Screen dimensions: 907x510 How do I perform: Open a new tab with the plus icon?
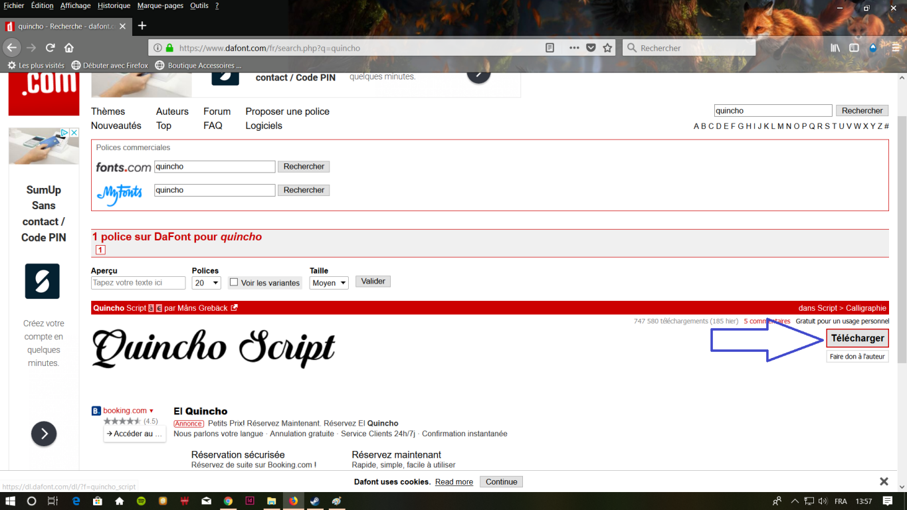point(142,26)
